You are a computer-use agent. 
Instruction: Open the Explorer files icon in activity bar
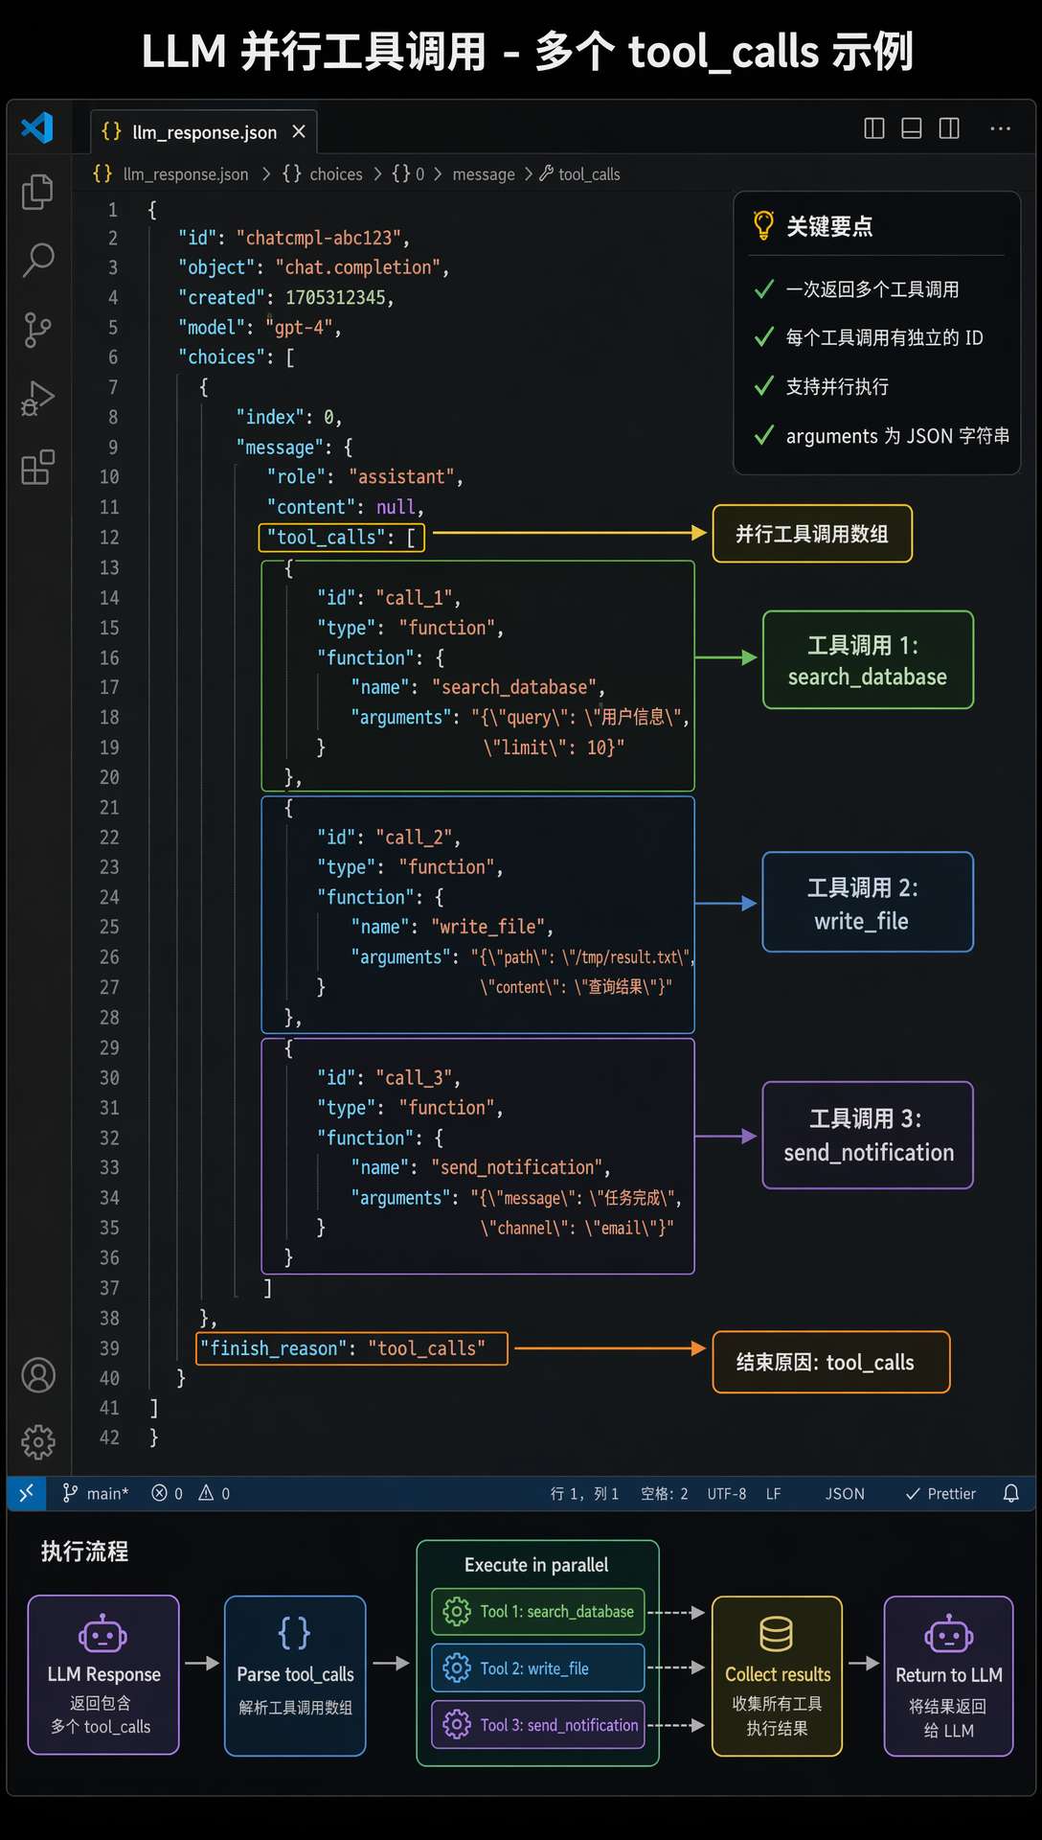point(37,192)
